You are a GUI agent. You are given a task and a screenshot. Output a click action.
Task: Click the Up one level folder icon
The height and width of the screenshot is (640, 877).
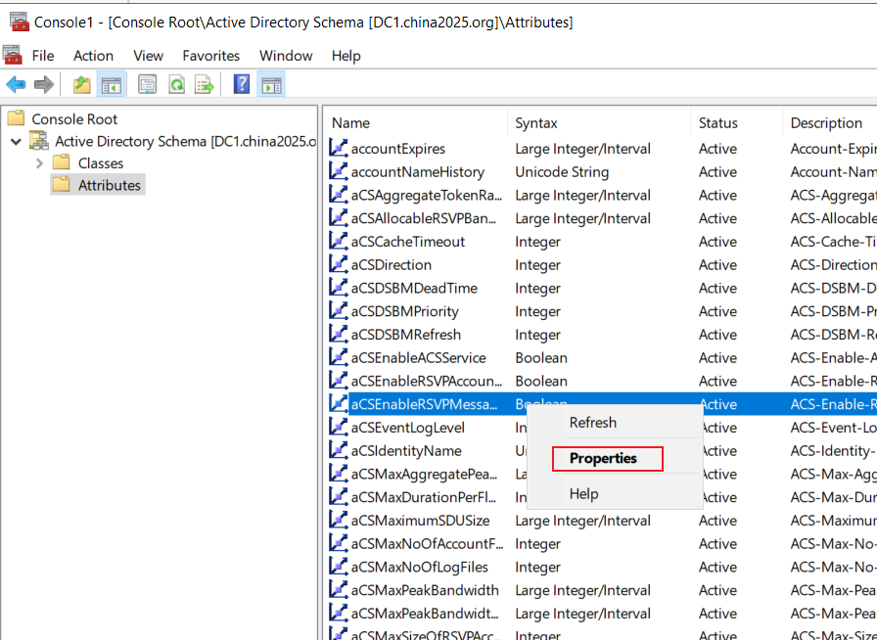pos(81,85)
